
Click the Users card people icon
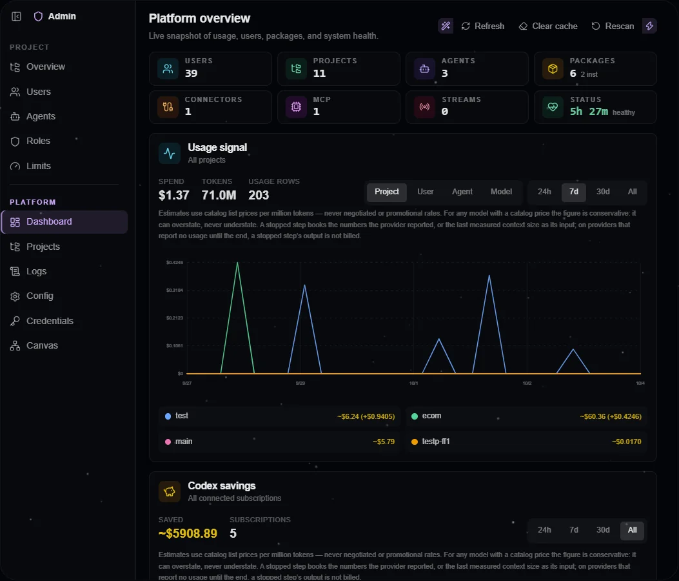tap(168, 68)
